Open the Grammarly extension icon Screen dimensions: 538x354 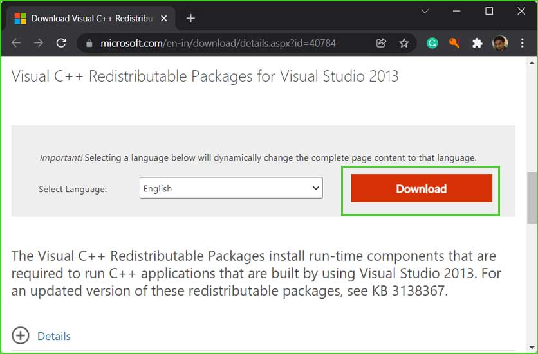pos(432,43)
